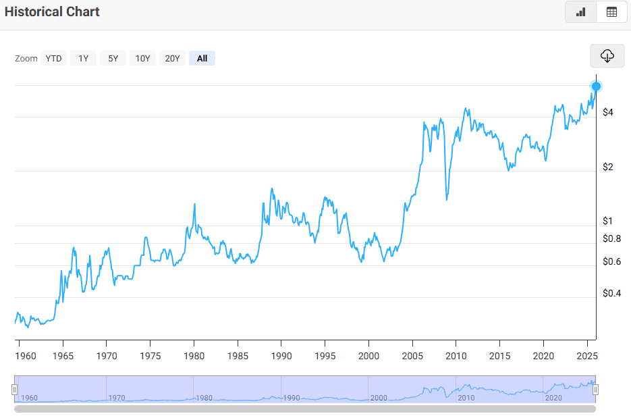Click the 1990 label in the navigator
This screenshot has height=418, width=631.
click(x=292, y=398)
